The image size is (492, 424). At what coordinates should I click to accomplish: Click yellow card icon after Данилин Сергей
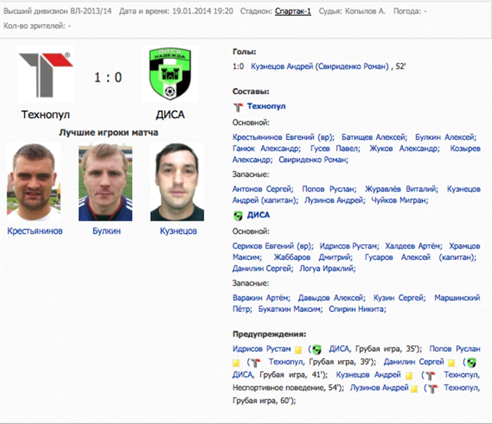pos(451,363)
